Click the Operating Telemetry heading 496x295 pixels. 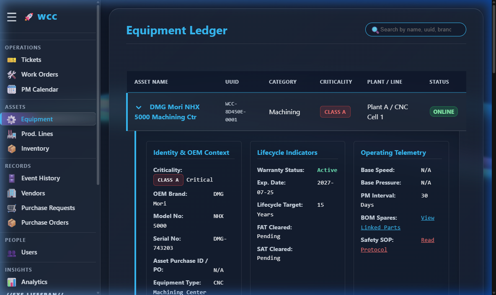(x=393, y=153)
